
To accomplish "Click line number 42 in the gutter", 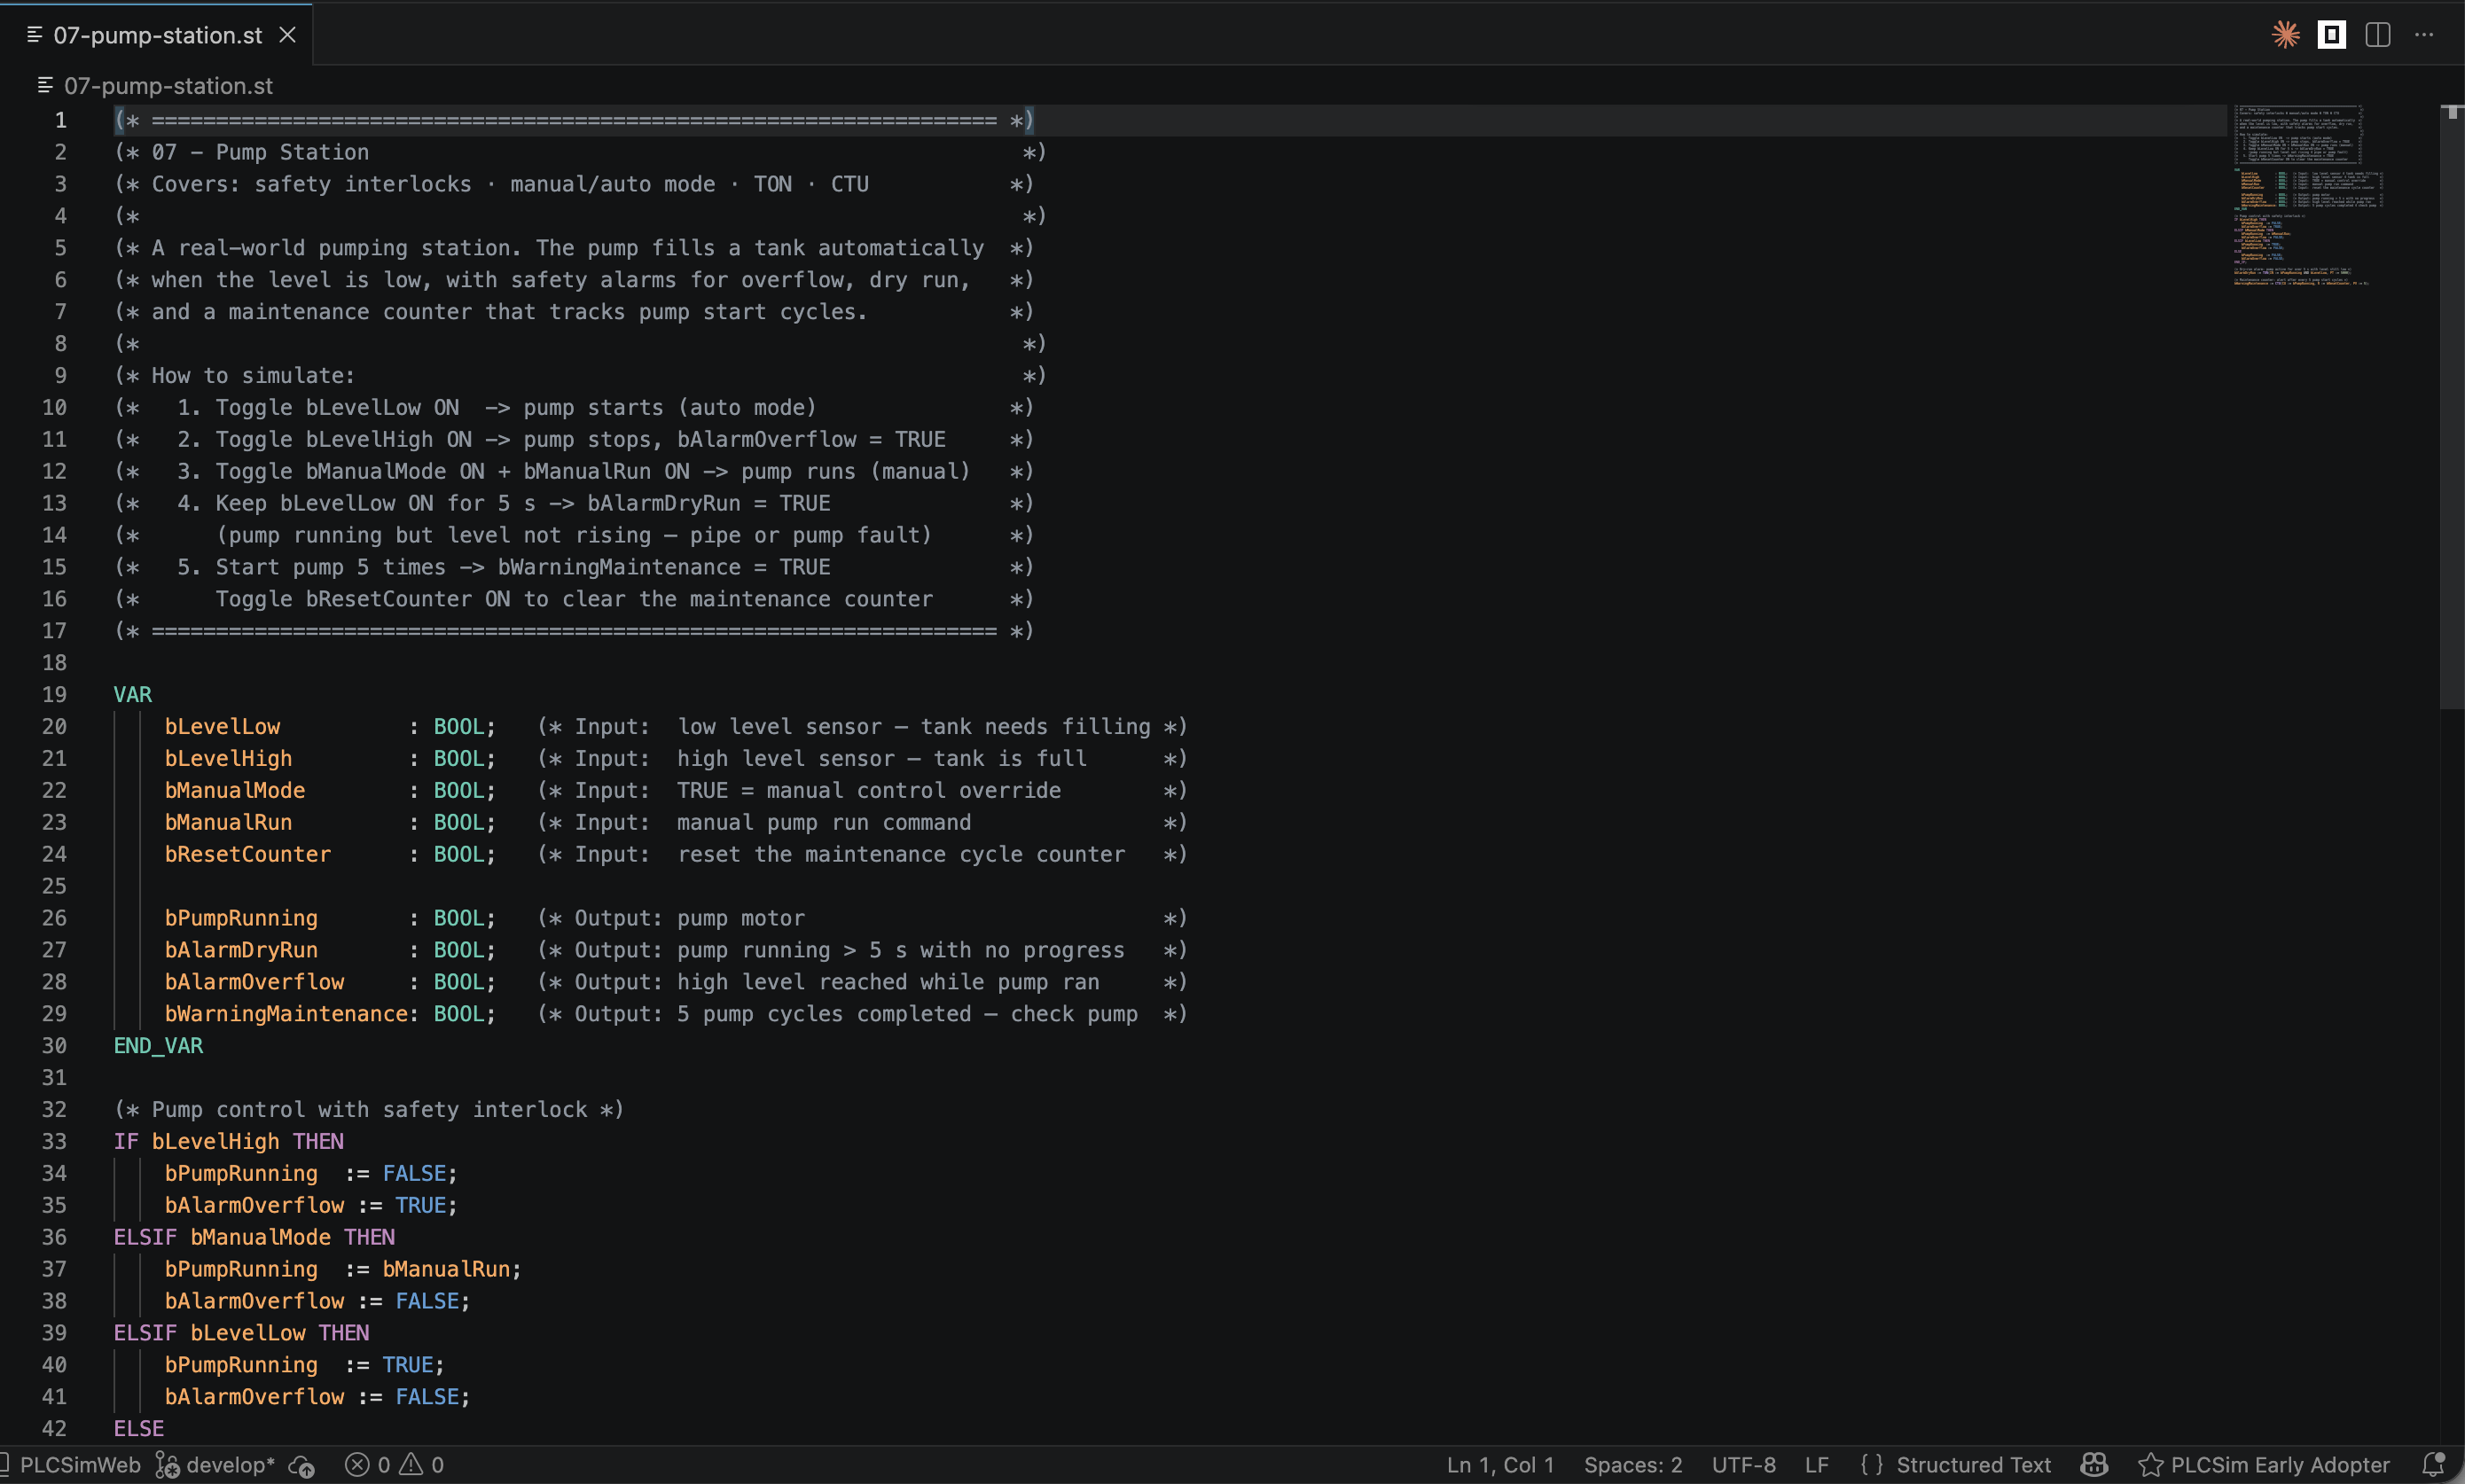I will point(54,1429).
